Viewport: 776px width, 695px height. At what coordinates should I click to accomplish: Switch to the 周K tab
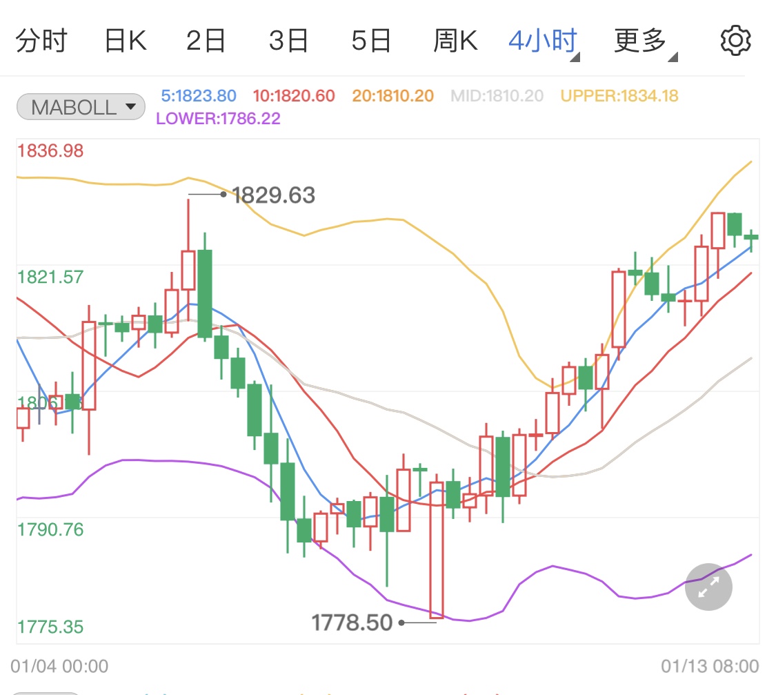(455, 41)
